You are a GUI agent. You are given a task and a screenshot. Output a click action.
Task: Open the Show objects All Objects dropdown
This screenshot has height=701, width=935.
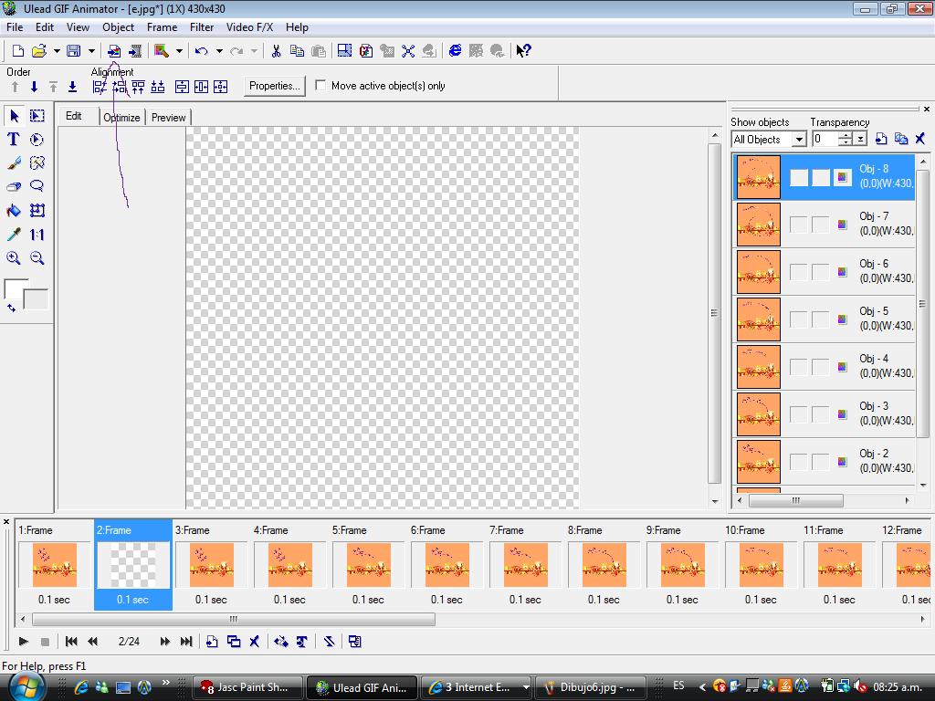799,140
